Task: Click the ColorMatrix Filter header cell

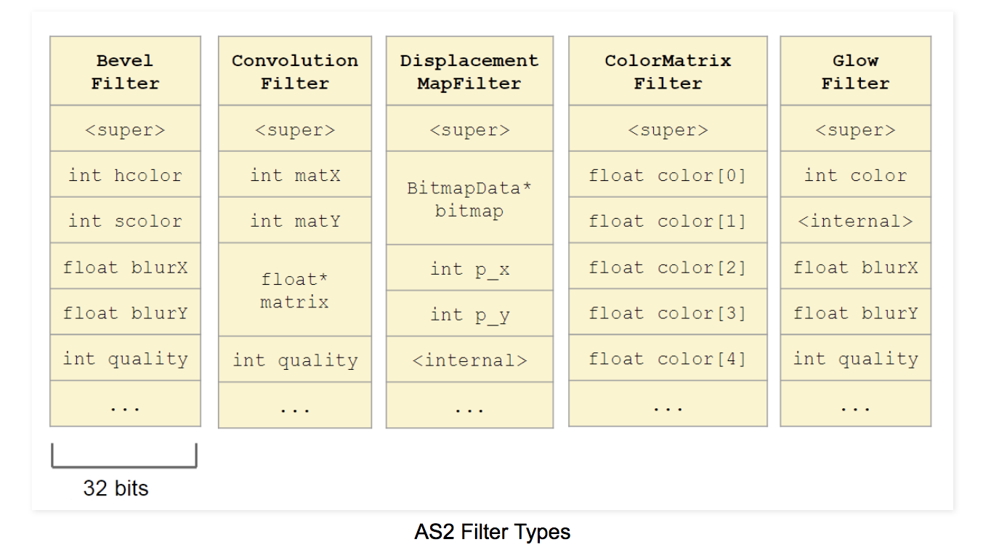Action: pyautogui.click(x=668, y=71)
